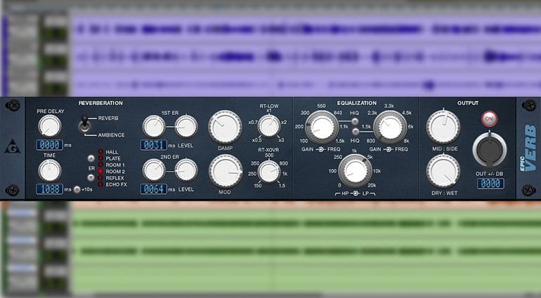
Task: Select the ROOM 2 reverb type LED
Action: pyautogui.click(x=100, y=171)
